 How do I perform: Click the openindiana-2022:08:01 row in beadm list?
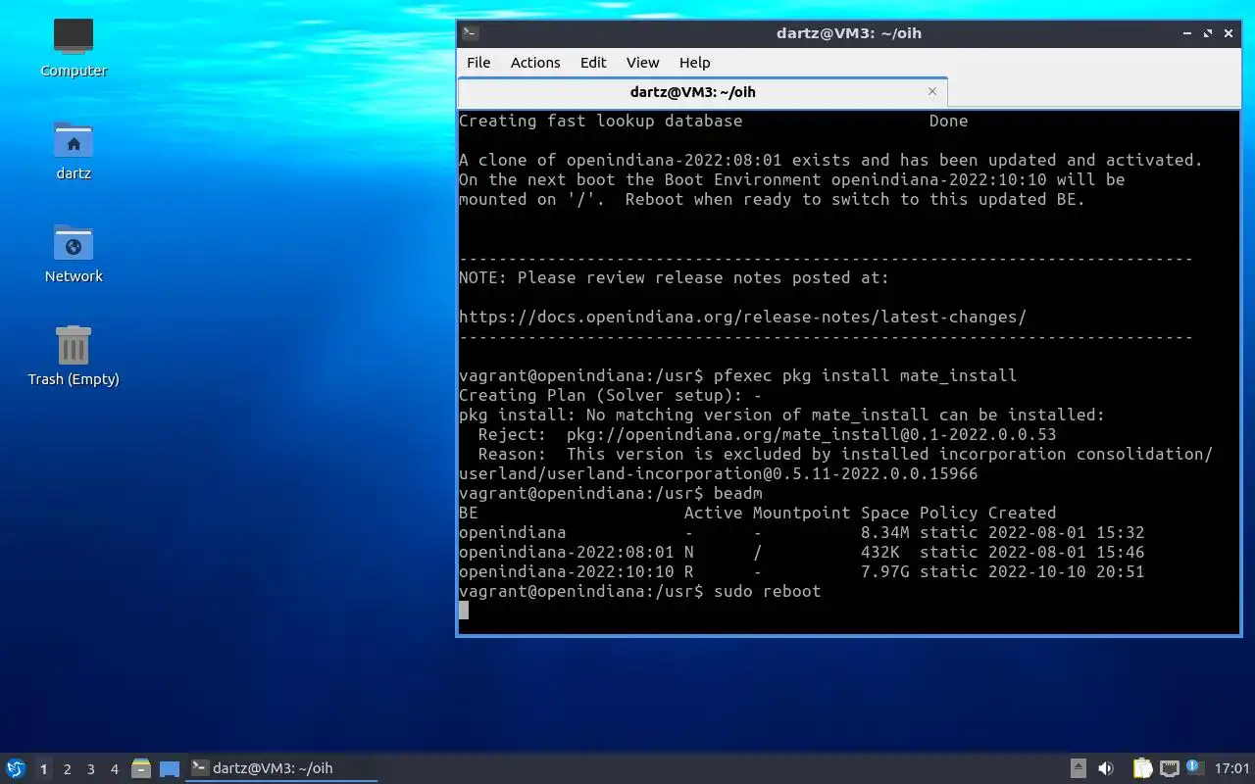coord(801,552)
